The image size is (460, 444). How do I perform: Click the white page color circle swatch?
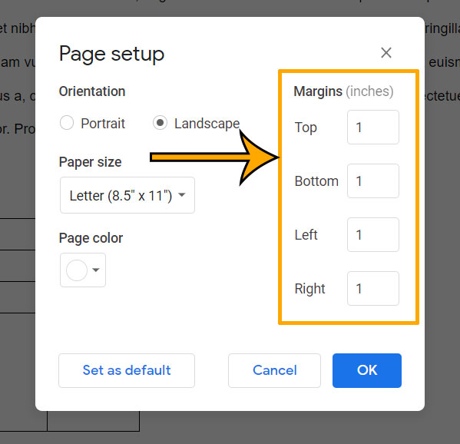pos(77,270)
